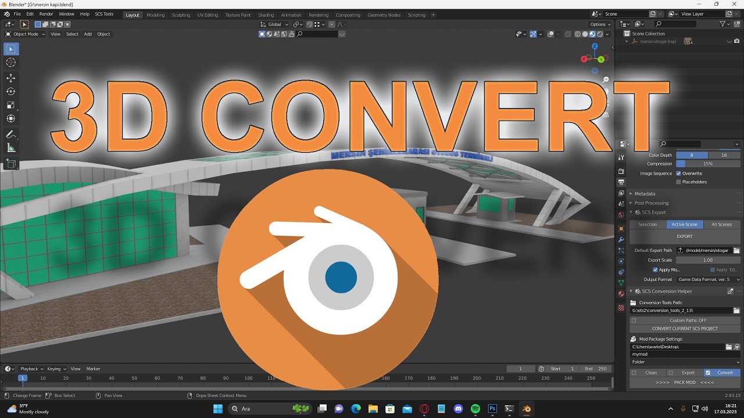Click the EXPORT button
Screen dimensions: 744x418
pos(685,237)
